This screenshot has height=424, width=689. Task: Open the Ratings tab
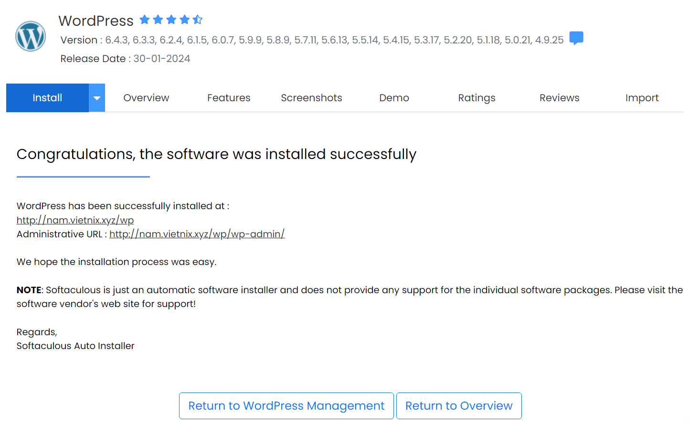click(x=477, y=98)
